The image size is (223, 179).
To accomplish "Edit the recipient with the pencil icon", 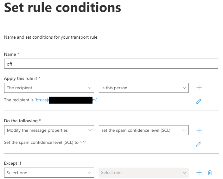I will coord(198,102).
